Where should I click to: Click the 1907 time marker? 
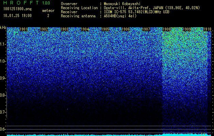[x=146, y=29]
